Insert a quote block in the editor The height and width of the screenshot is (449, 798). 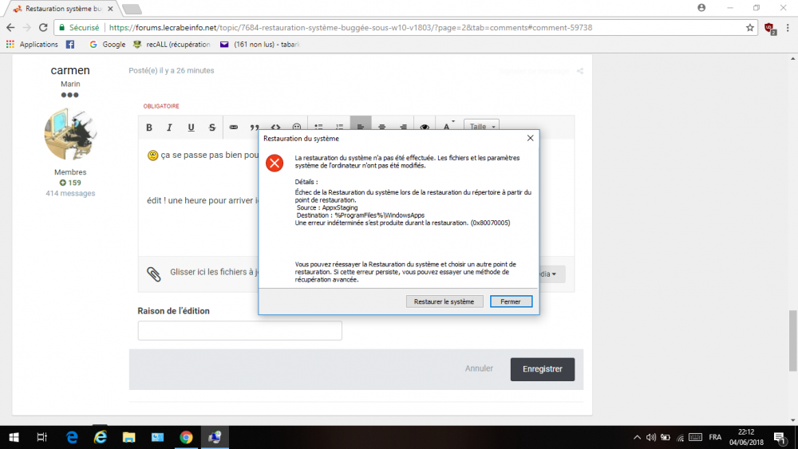pos(255,127)
